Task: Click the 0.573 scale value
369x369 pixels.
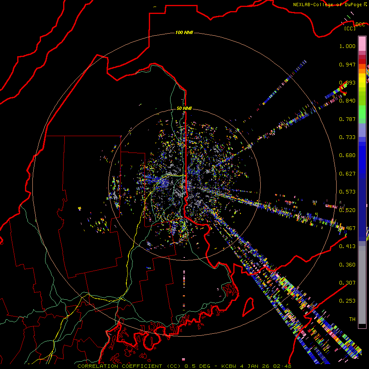Action: [x=347, y=192]
